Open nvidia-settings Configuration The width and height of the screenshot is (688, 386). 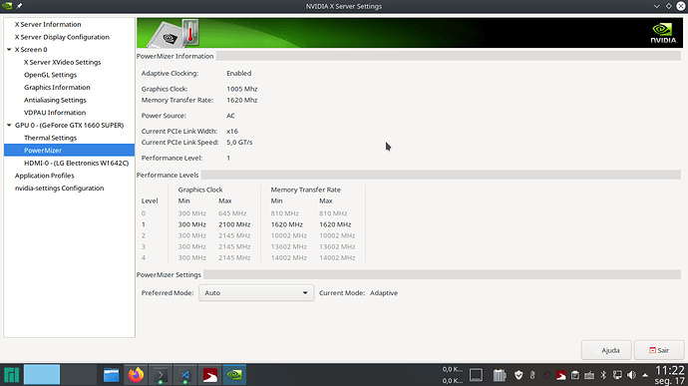pyautogui.click(x=59, y=189)
